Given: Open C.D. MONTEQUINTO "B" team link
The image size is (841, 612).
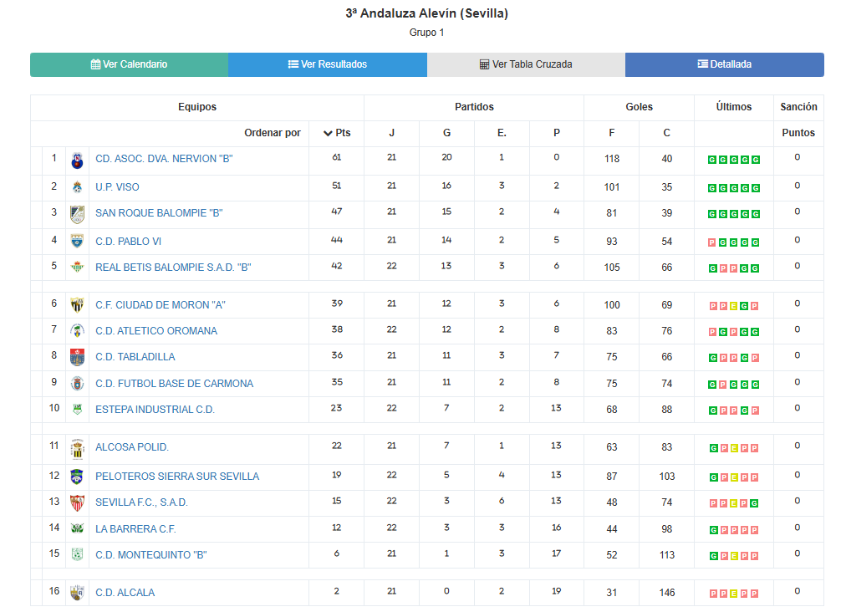Looking at the screenshot, I should [x=151, y=554].
